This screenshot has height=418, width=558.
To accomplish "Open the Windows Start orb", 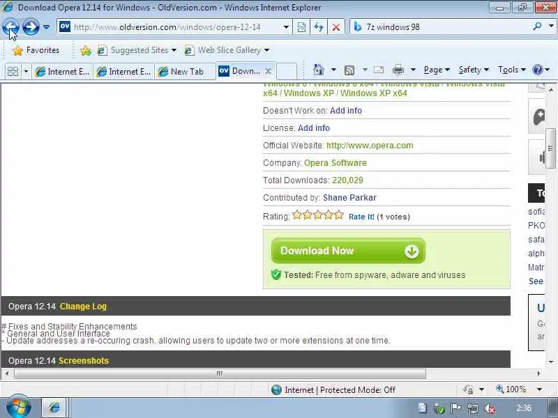I will tap(19, 408).
